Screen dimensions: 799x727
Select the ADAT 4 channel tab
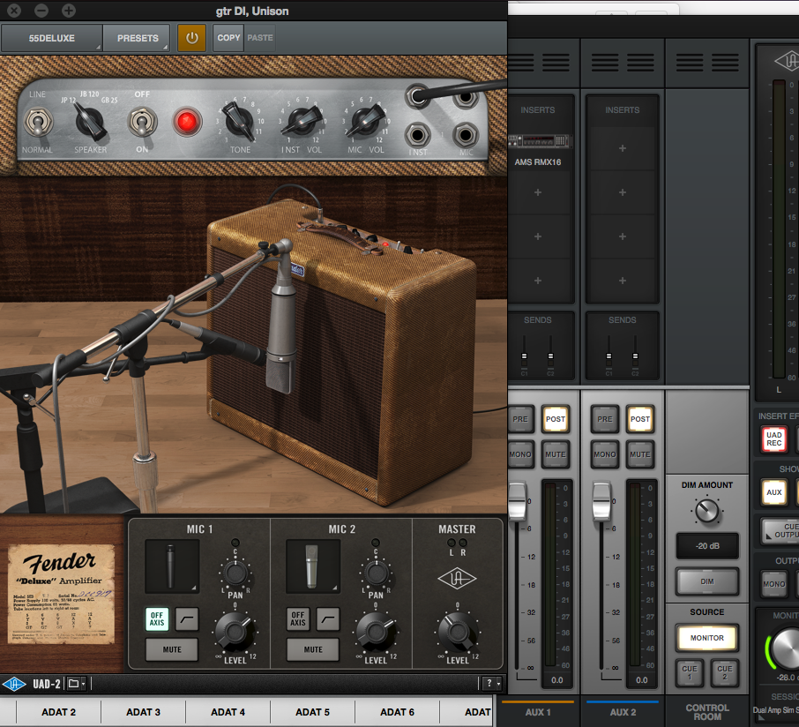[228, 712]
